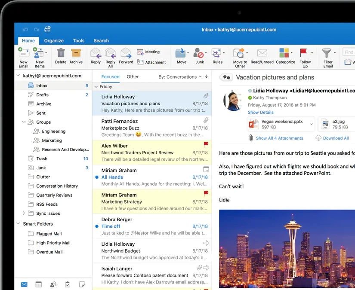Click the Undo arrow in title bar

pyautogui.click(x=25, y=29)
